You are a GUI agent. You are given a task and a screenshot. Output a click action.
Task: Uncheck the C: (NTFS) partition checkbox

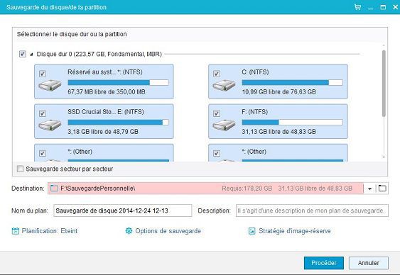click(x=216, y=74)
